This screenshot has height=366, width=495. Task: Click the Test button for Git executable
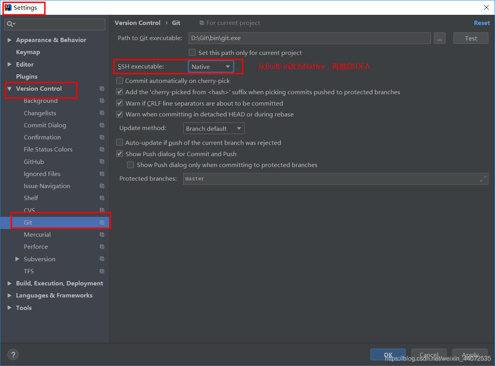471,38
